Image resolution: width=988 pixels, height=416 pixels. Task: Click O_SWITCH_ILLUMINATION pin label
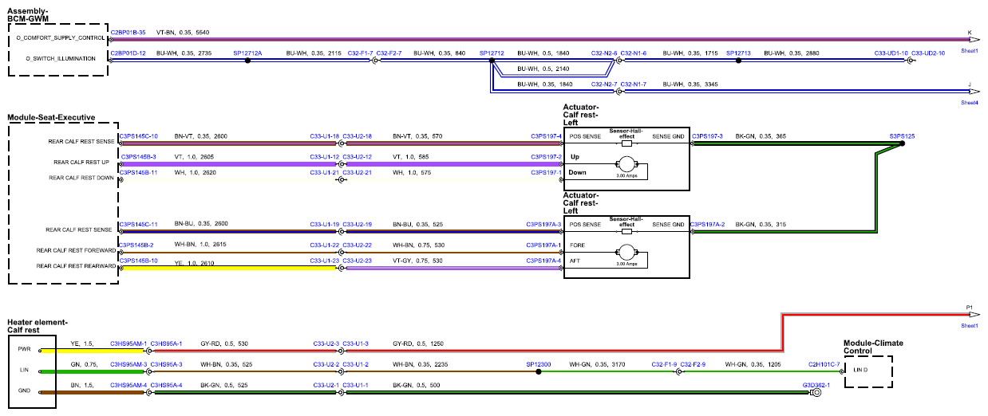tap(61, 58)
